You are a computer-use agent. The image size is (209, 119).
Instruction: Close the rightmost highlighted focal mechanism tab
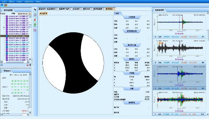114,9
